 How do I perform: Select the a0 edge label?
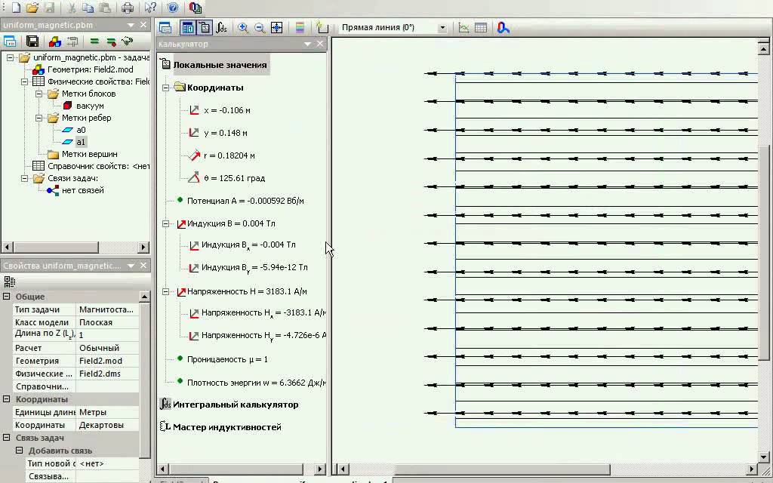point(81,130)
